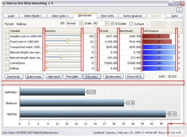Viewport: 187px width, 137px height.
Task: Click the spinner arrows for Variable costs direction
Action: click(96, 36)
